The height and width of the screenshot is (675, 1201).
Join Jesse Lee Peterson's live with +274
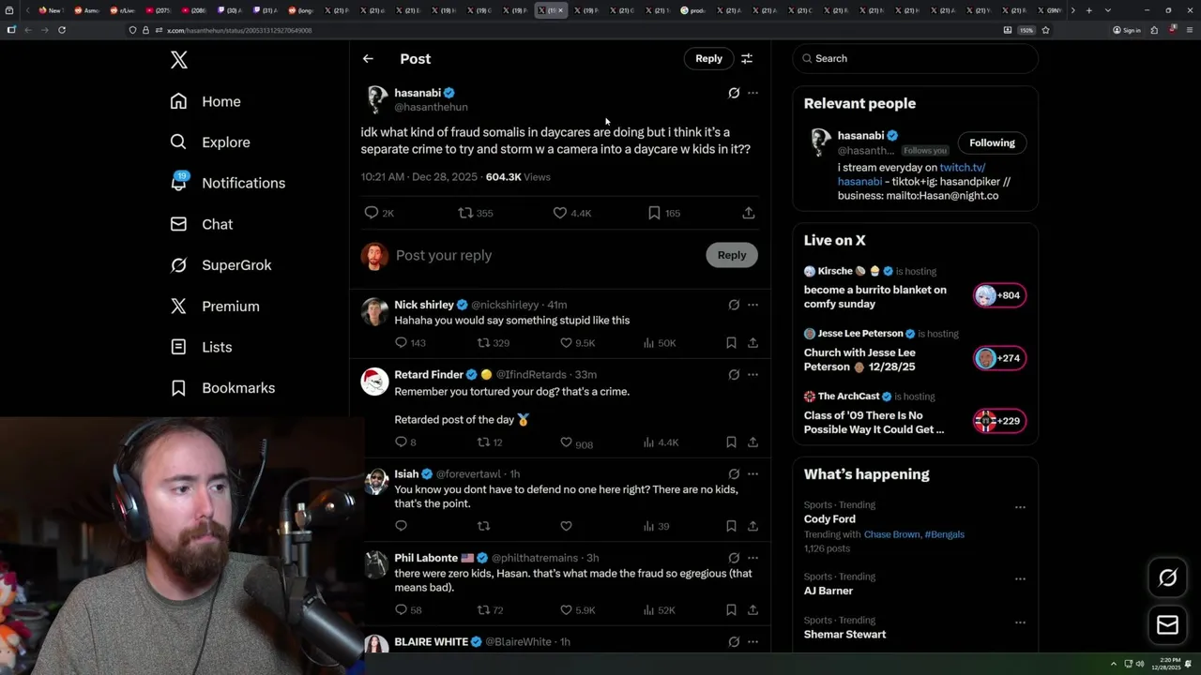click(x=1000, y=358)
